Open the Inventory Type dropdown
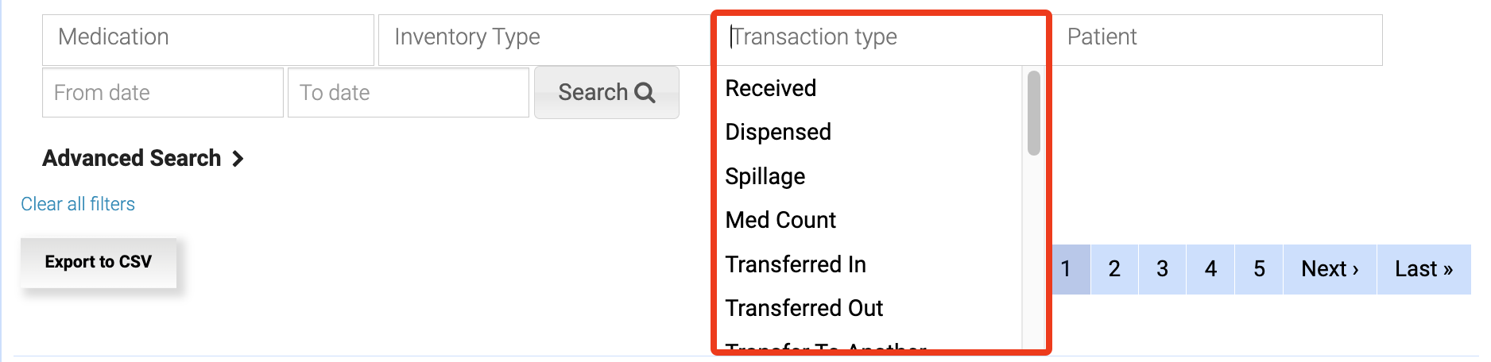 pyautogui.click(x=543, y=37)
